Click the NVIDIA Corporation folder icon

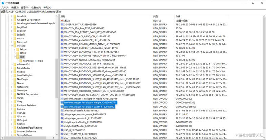pos(15,94)
